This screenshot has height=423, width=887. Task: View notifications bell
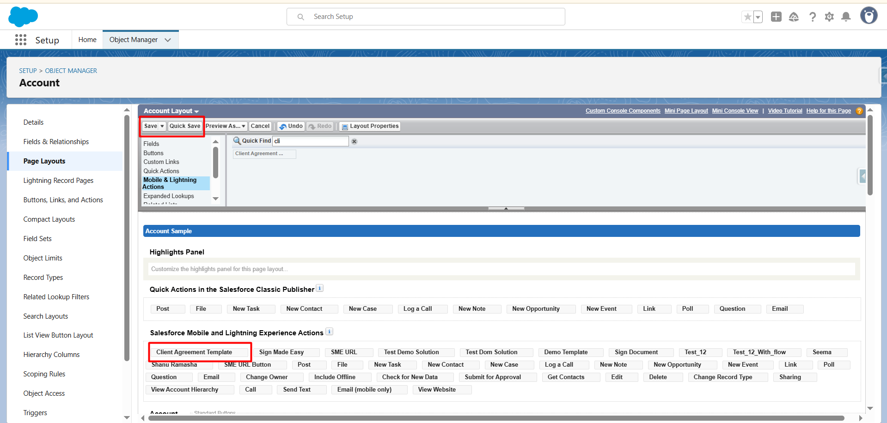846,17
